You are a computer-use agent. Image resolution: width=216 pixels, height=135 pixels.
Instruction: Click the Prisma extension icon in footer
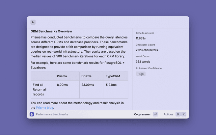click(x=32, y=114)
